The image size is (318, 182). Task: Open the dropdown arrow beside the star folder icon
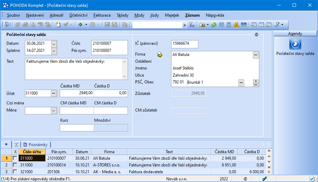point(208,25)
